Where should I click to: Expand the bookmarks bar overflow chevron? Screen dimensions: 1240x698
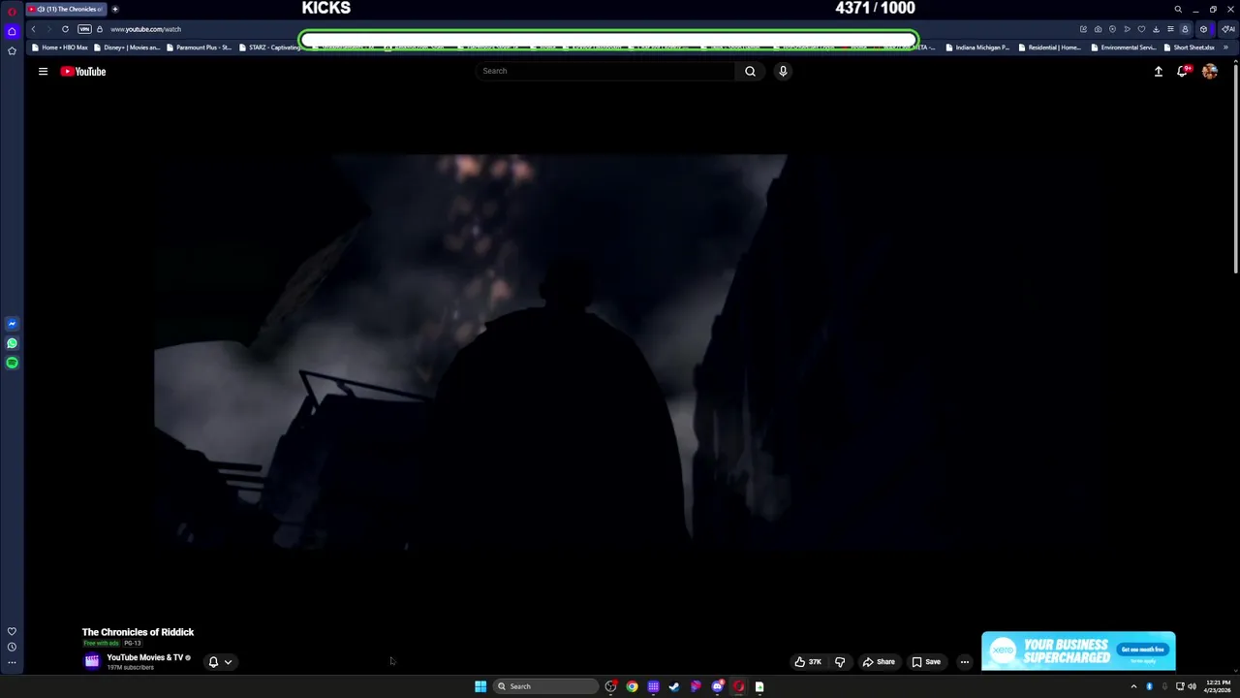coord(1225,48)
